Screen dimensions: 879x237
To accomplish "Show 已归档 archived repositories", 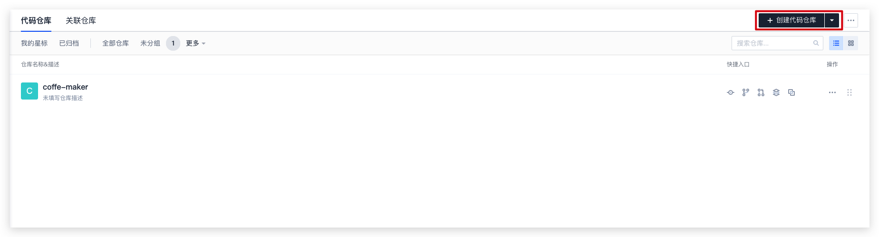I will (69, 43).
